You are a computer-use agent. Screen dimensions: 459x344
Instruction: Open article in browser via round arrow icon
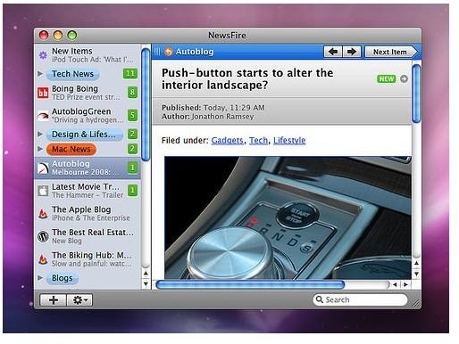[x=404, y=79]
